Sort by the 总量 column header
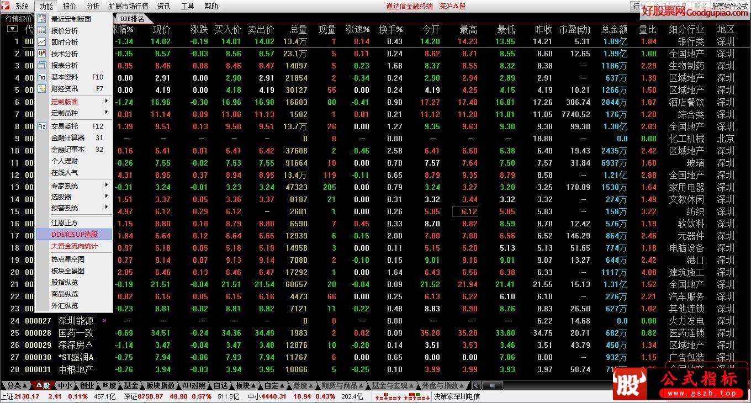Image resolution: width=751 pixels, height=403 pixels. [298, 29]
